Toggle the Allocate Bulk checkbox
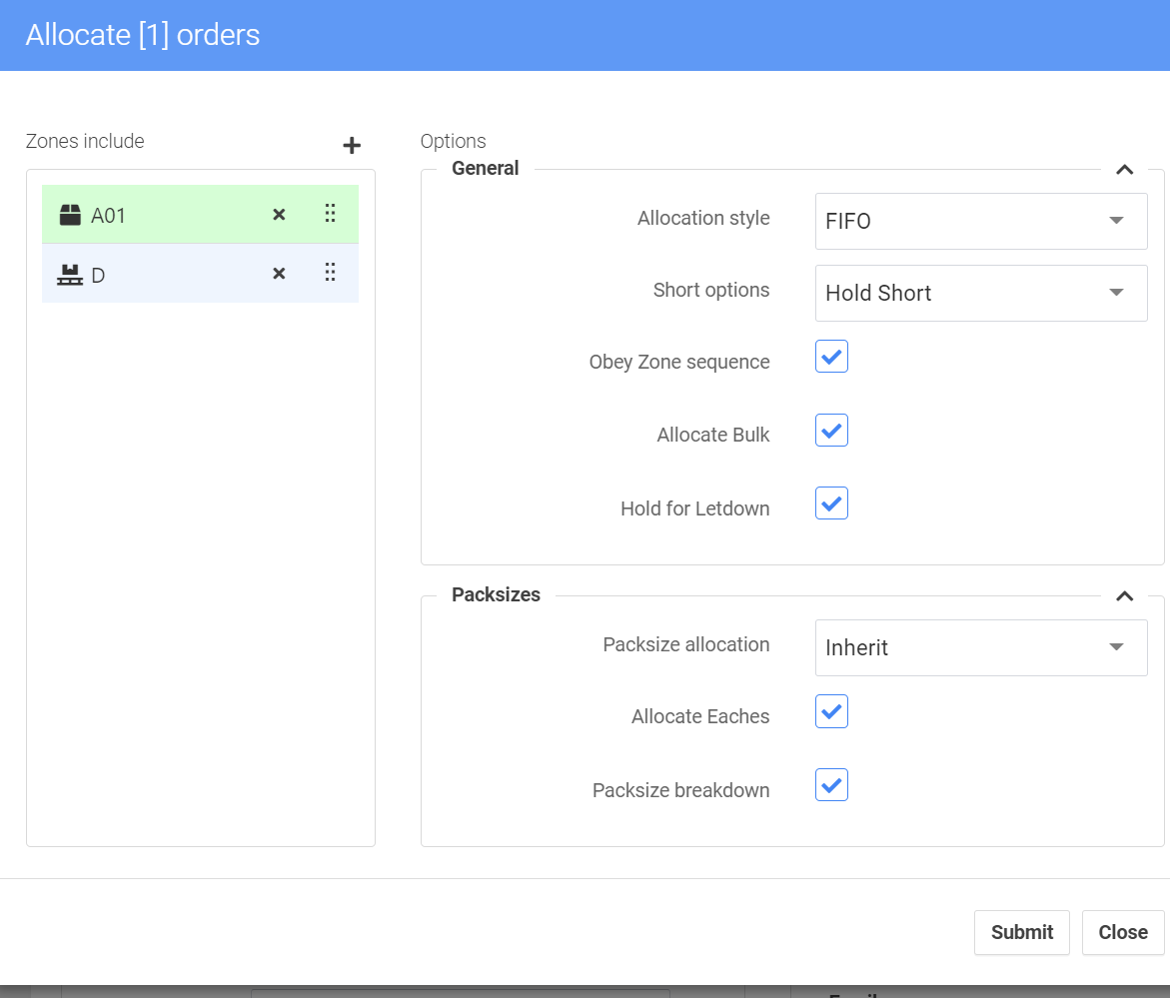The height and width of the screenshot is (998, 1170). (x=831, y=431)
